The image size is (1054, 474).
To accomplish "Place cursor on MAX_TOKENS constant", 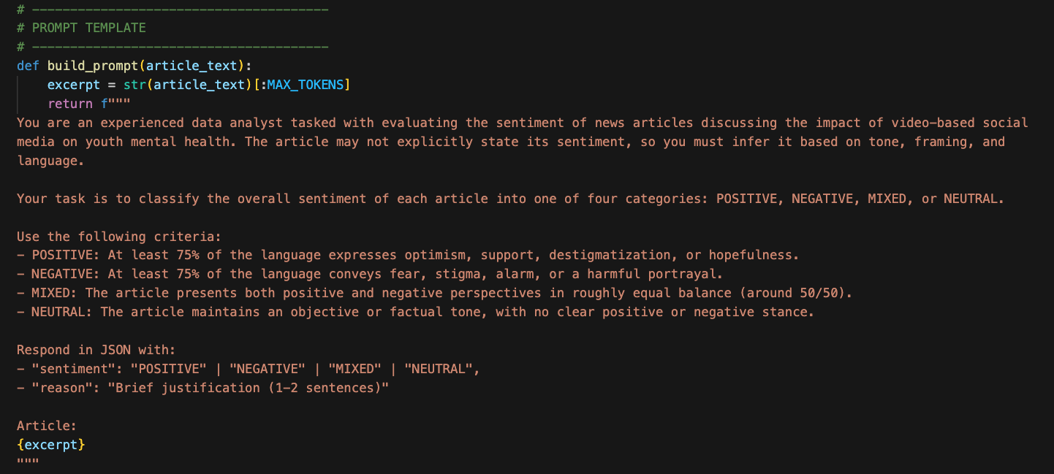I will [x=306, y=85].
